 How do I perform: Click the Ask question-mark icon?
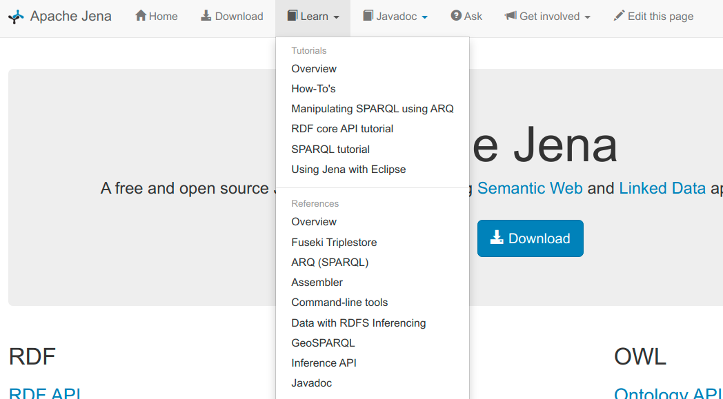click(456, 16)
